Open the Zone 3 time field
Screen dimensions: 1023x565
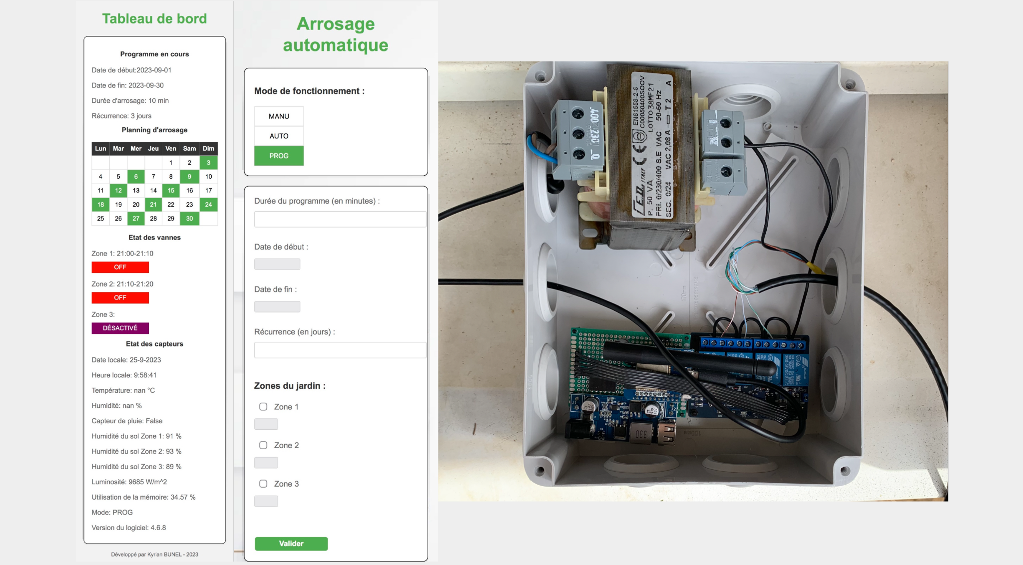266,501
